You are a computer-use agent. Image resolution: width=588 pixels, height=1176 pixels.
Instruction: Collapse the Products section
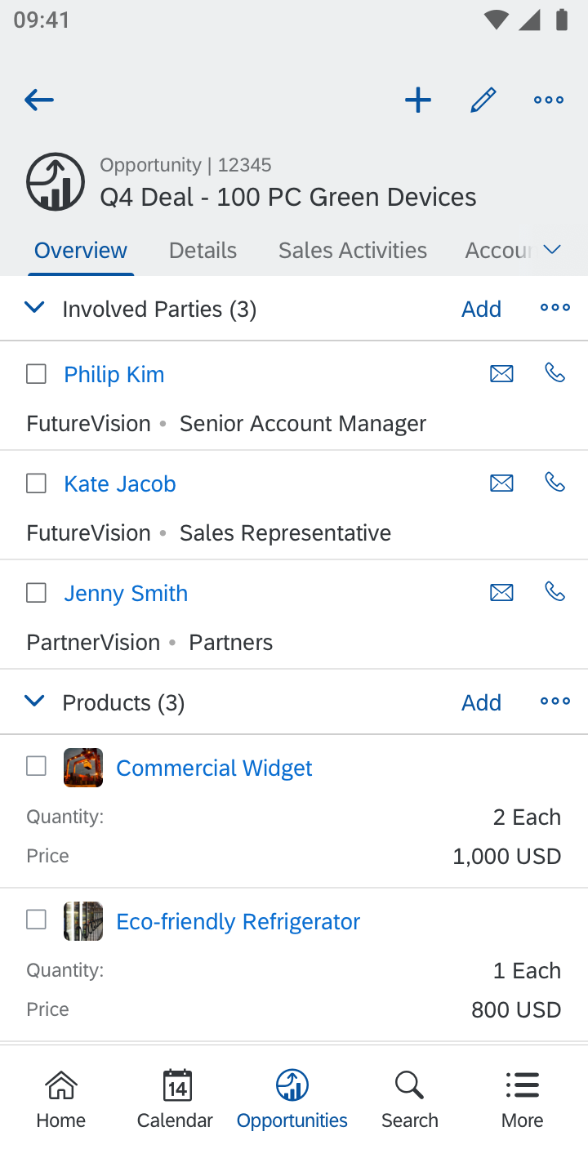(x=34, y=702)
